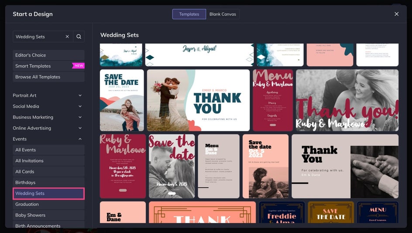
Task: Open the red Ruby & Marlowe invitation template
Action: [x=123, y=166]
